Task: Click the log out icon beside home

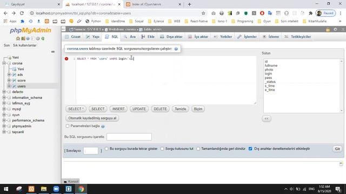Action: coord(23,38)
